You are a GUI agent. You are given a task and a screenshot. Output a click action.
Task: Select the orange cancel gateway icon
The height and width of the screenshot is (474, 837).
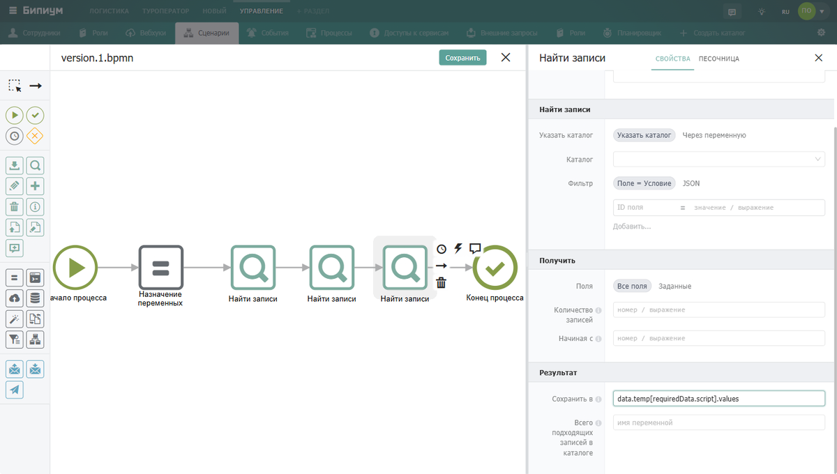(35, 136)
